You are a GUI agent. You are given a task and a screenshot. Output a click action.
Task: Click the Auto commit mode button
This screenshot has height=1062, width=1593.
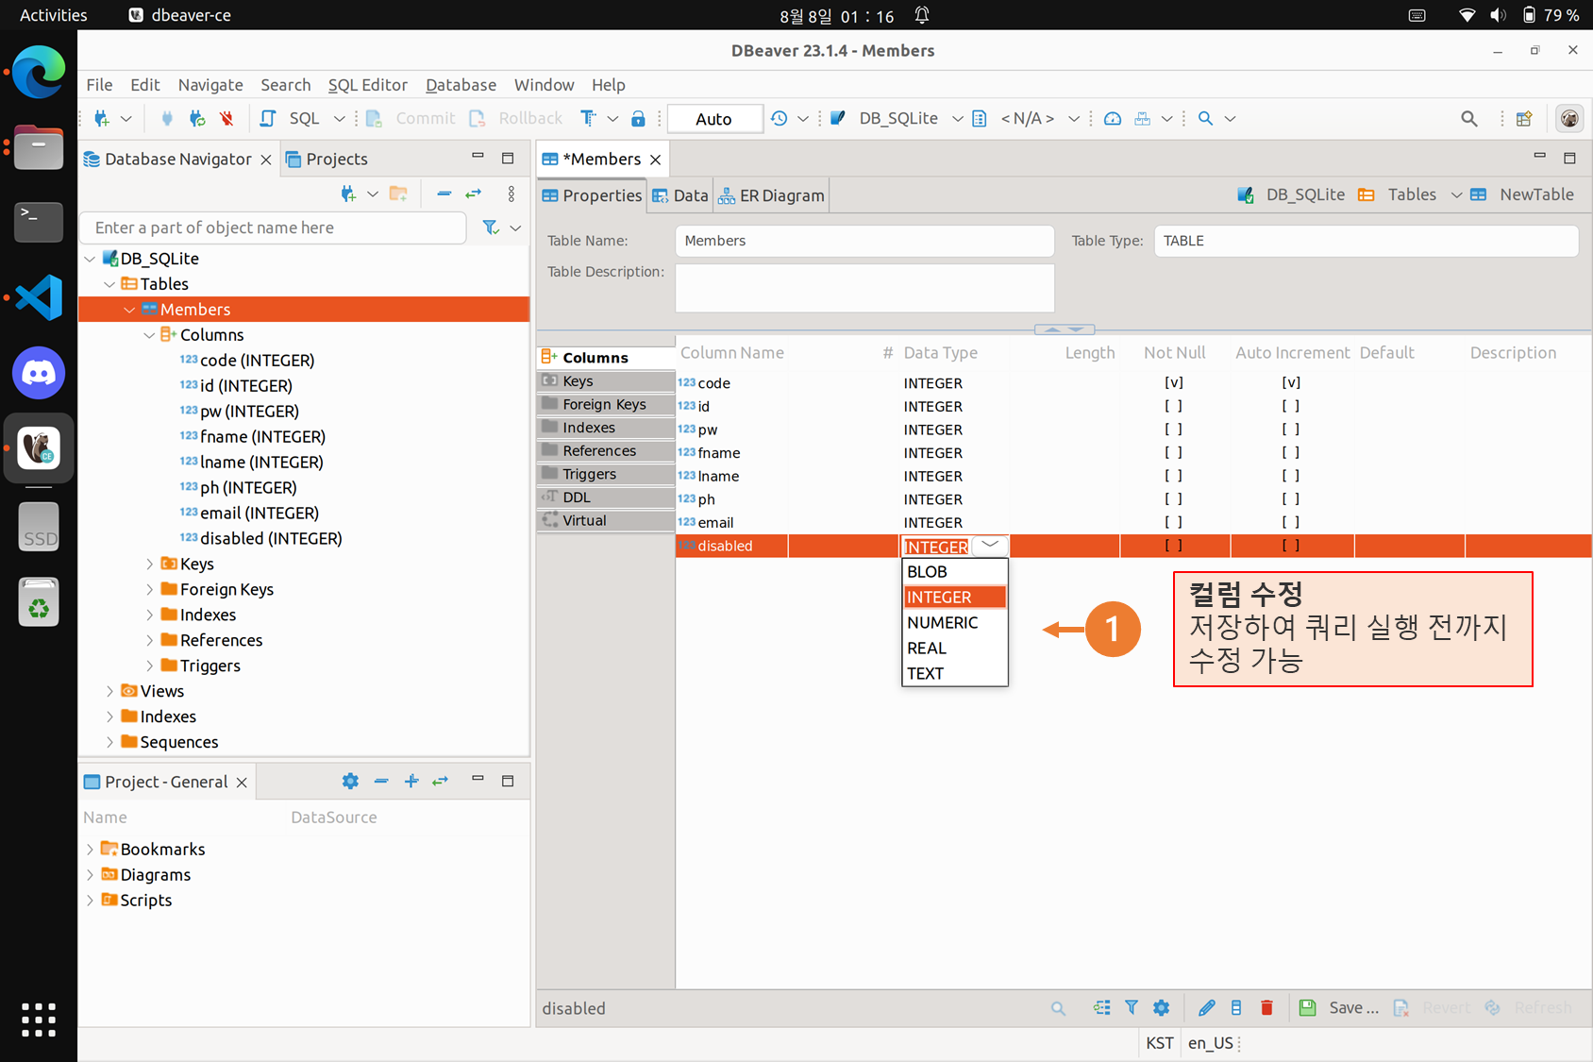tap(713, 119)
